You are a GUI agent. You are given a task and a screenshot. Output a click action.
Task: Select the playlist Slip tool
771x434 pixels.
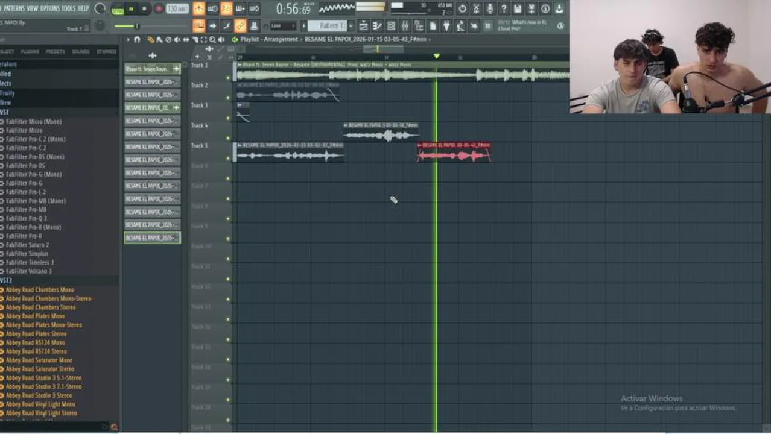(x=186, y=39)
